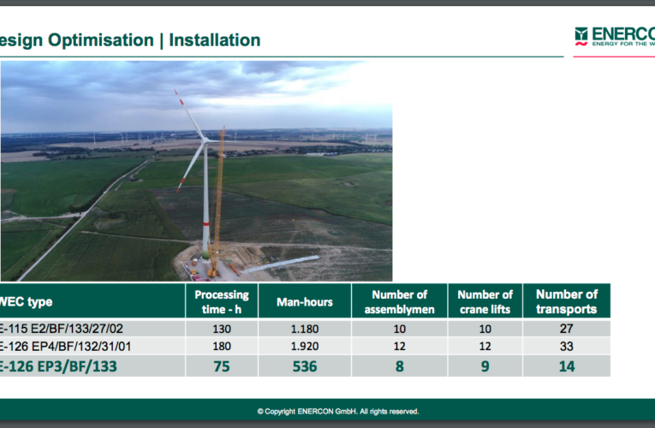Viewport: 655px width, 428px height.
Task: Select row label 'E-115 E2/BF/133/27/02'
Action: (x=62, y=329)
